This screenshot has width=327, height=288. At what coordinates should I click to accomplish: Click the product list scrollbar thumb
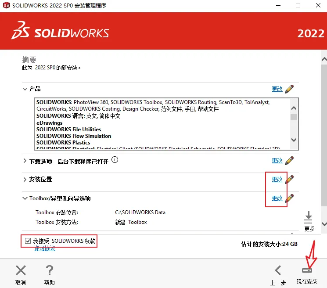tap(294, 117)
